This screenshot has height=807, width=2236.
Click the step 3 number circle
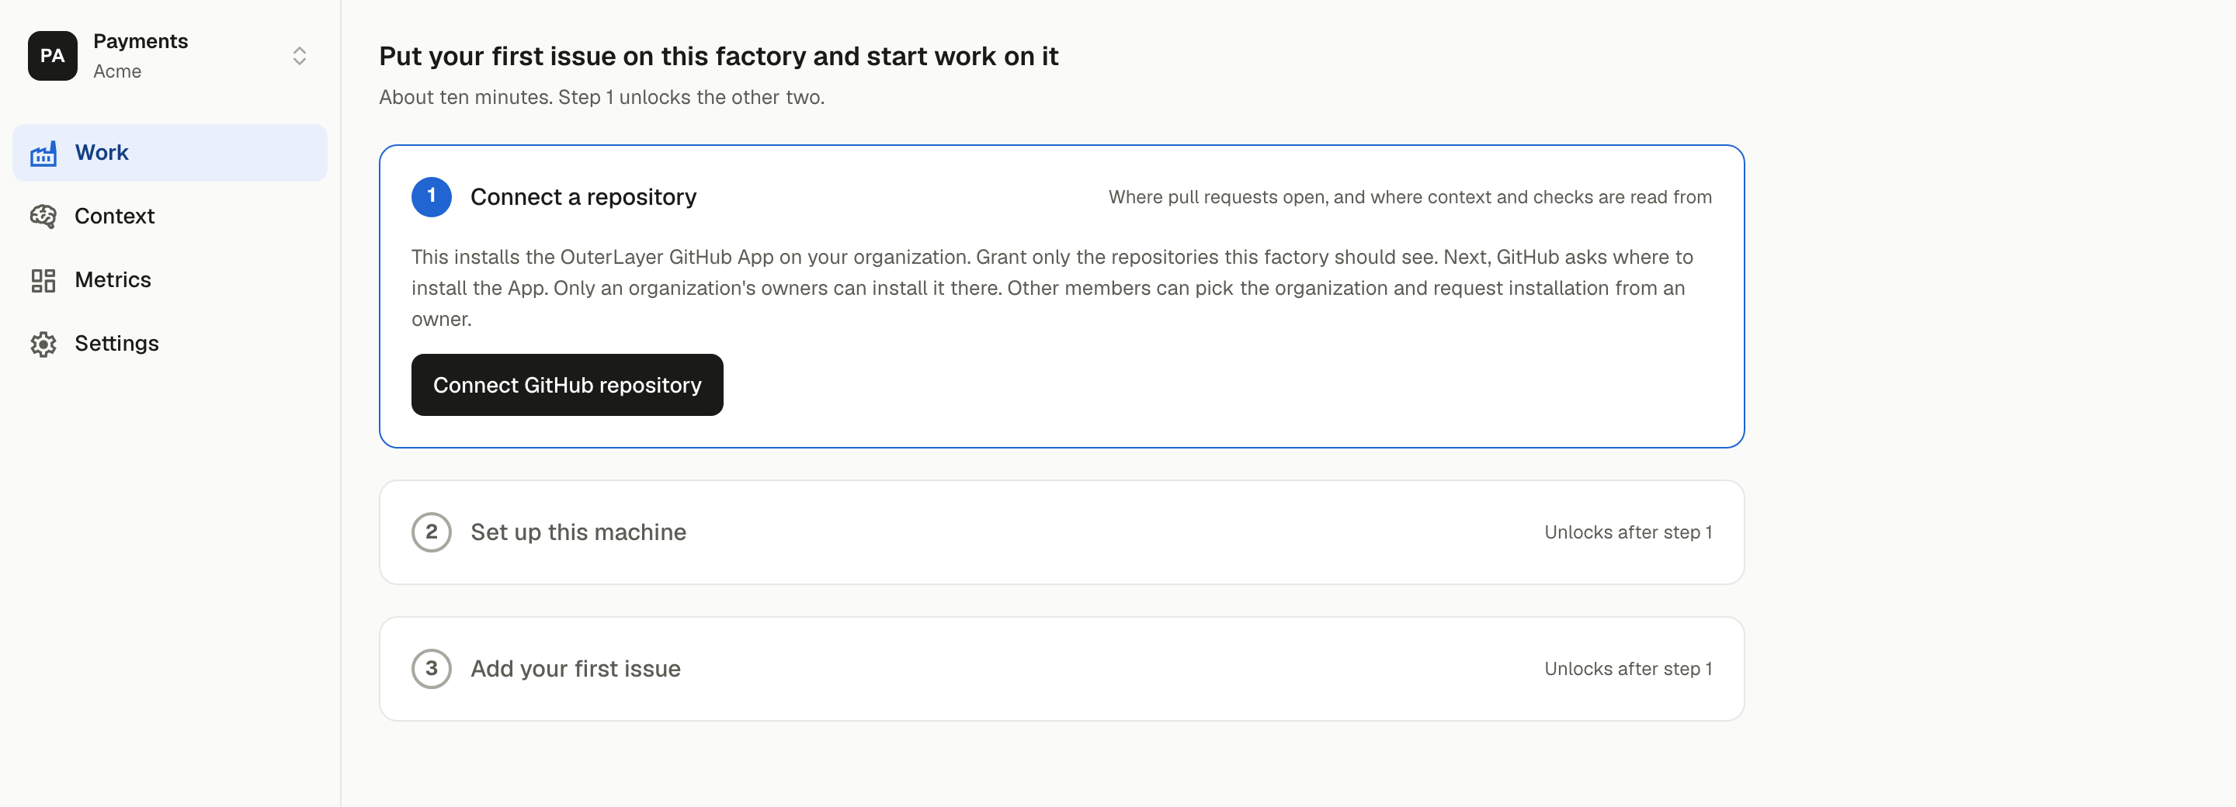[432, 669]
